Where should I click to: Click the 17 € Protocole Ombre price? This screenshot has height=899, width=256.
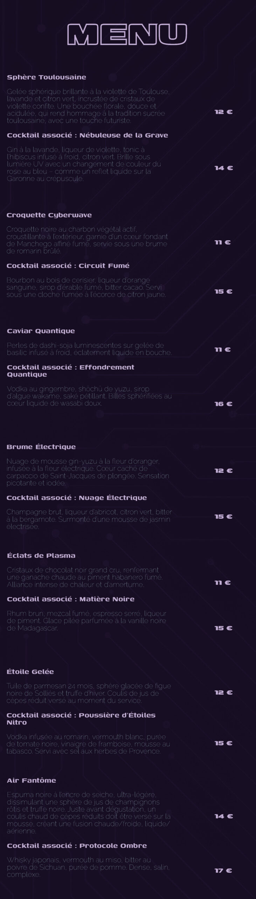point(224,871)
